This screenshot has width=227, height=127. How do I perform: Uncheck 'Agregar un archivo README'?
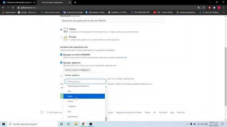pyautogui.click(x=61, y=55)
